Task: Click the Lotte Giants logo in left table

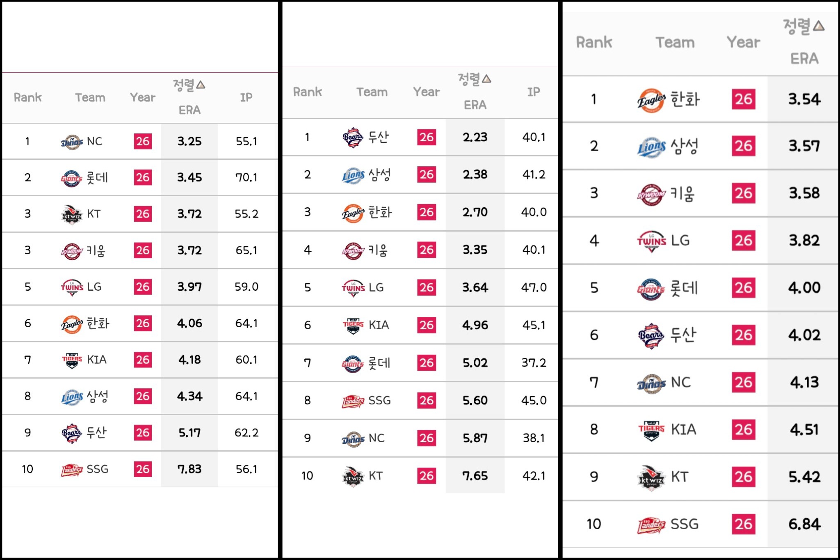Action: click(72, 178)
